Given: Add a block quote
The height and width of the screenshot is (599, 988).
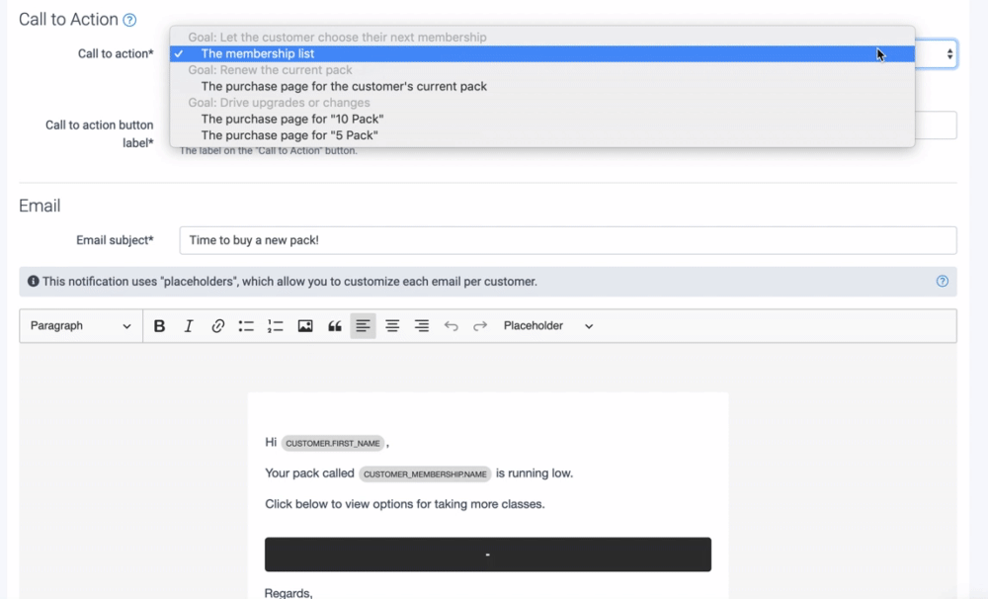Looking at the screenshot, I should [335, 326].
